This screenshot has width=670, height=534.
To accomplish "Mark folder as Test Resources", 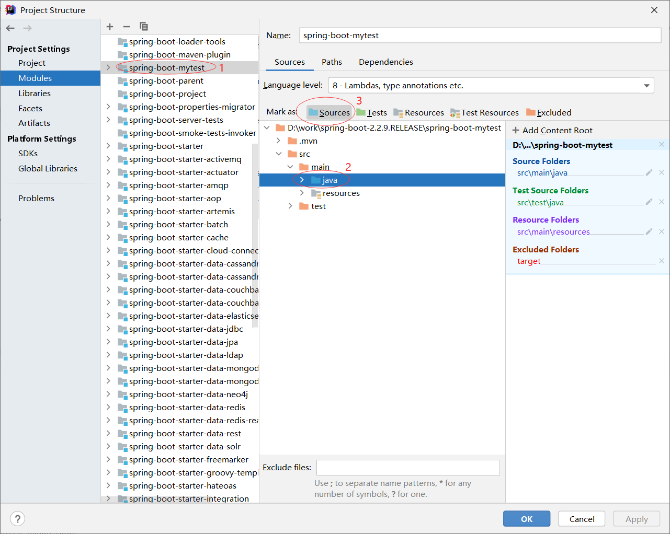I will (484, 112).
